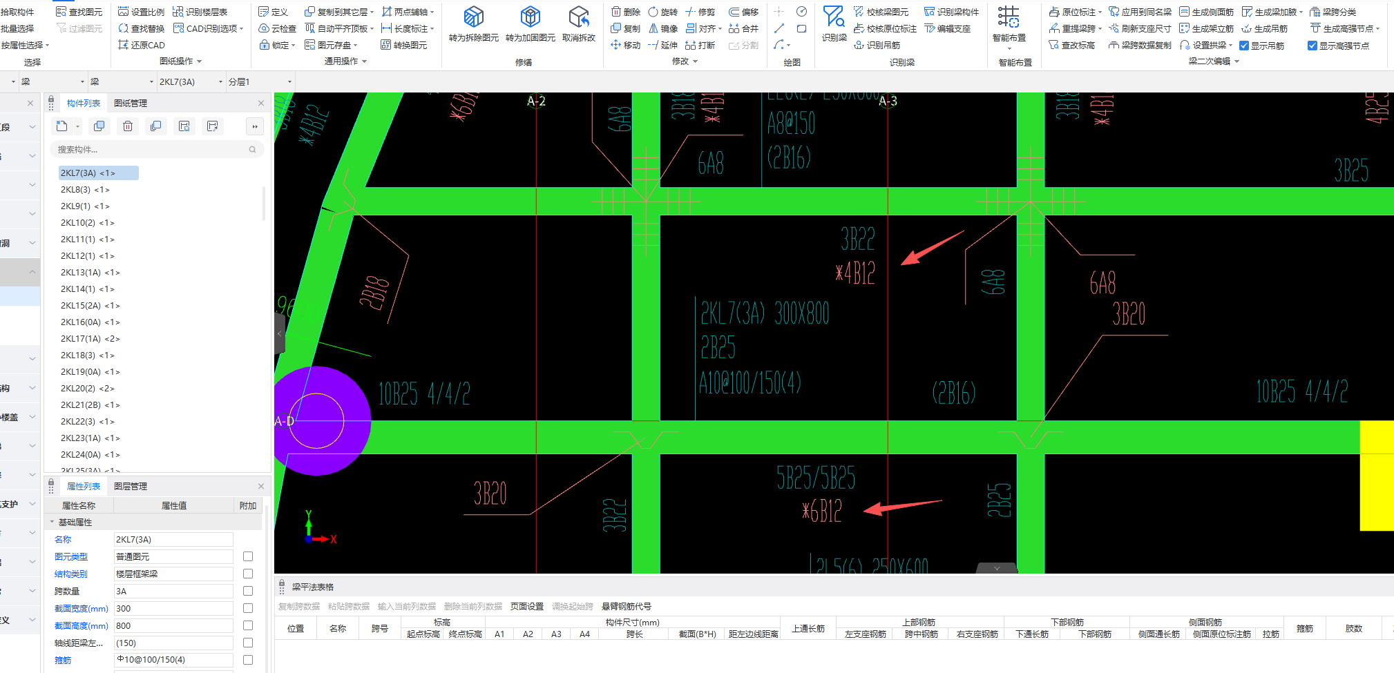This screenshot has height=673, width=1394.
Task: Activate the 镜像 tool
Action: [x=663, y=28]
